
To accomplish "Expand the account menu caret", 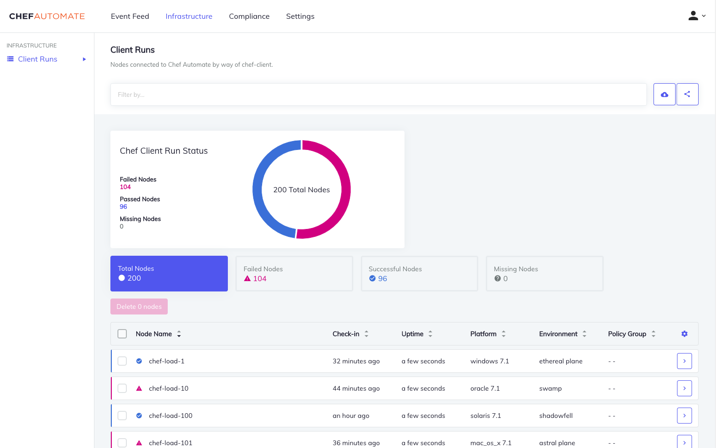I will (703, 16).
